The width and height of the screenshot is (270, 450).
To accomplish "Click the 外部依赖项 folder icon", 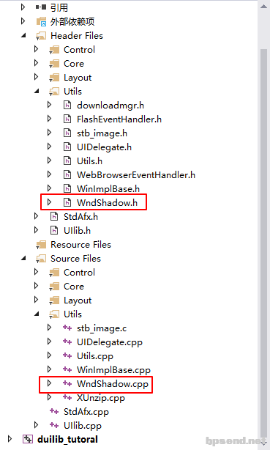I will (41, 21).
